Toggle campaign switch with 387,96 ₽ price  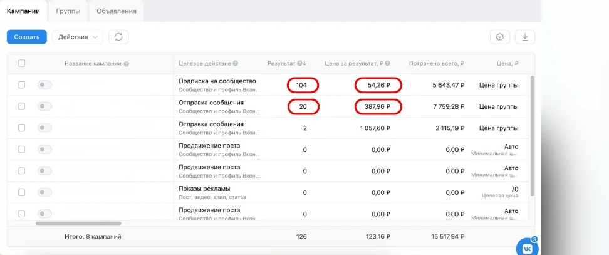(x=44, y=106)
